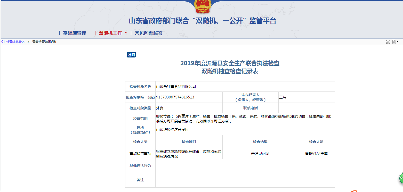Click the national emblem at page top
The width and height of the screenshot is (403, 192).
pos(203,6)
